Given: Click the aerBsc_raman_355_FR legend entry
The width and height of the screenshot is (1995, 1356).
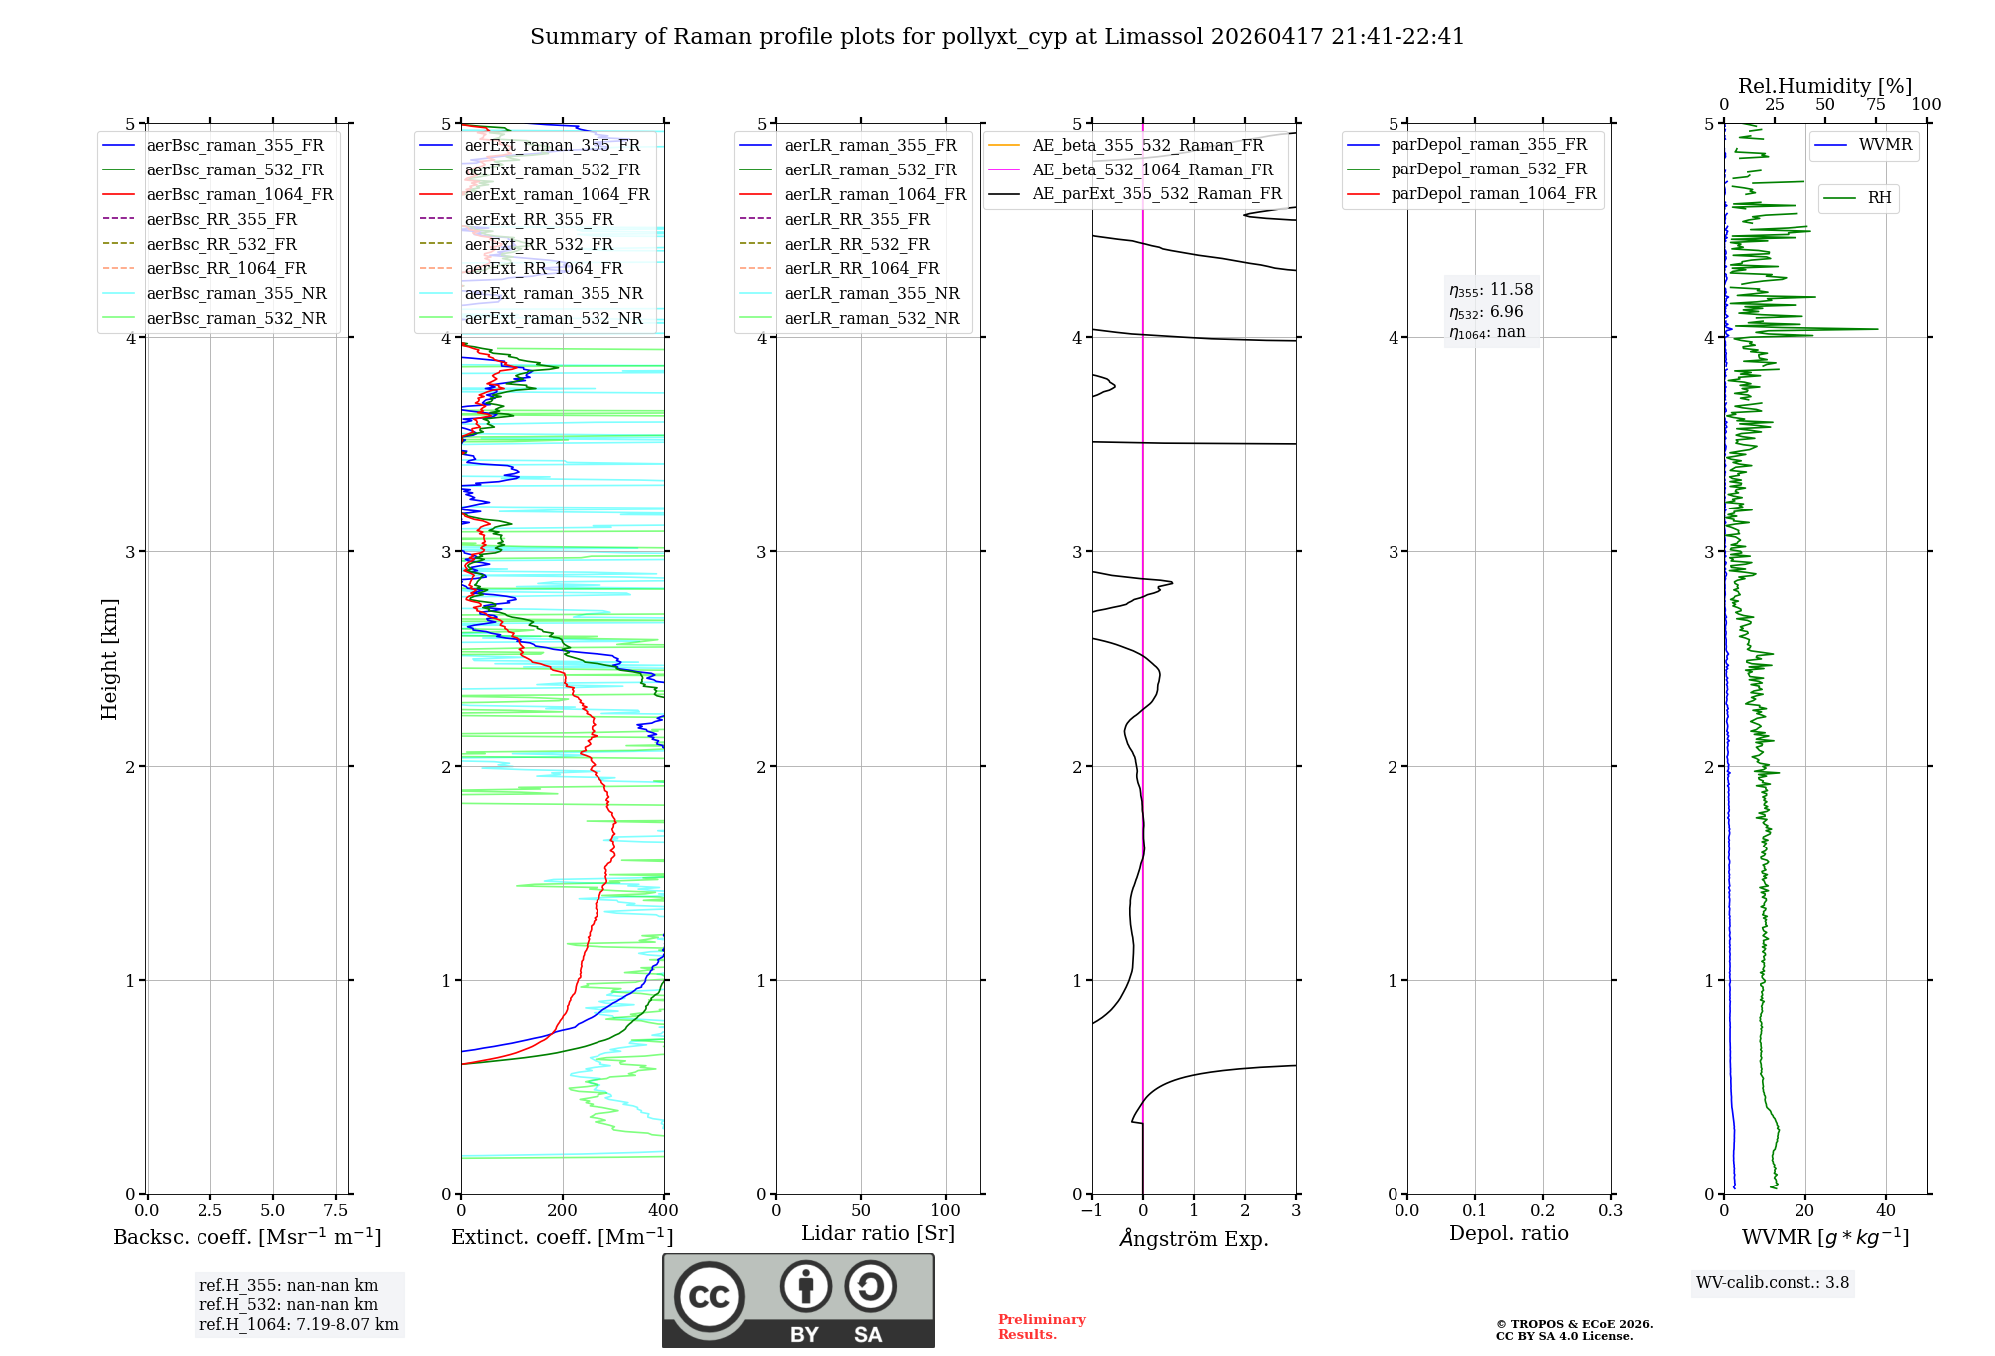Looking at the screenshot, I should (x=234, y=146).
